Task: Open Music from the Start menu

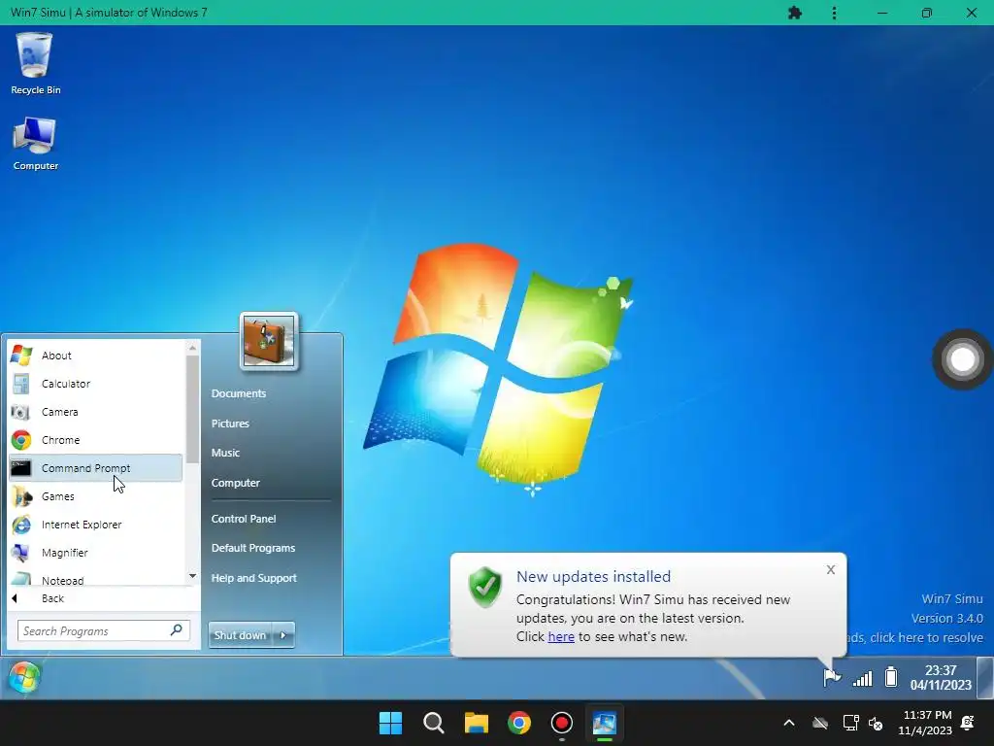Action: tap(225, 453)
